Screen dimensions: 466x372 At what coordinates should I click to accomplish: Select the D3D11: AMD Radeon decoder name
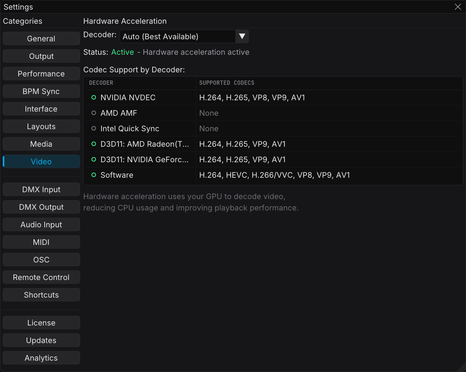tap(145, 144)
